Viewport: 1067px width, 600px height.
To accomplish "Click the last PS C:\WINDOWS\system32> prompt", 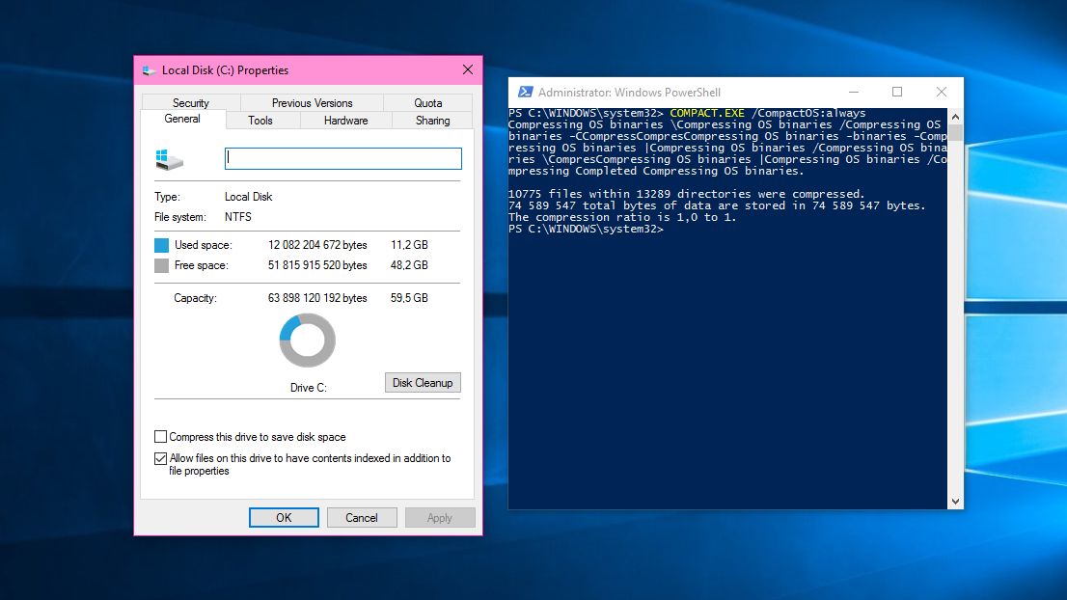I will coord(586,229).
